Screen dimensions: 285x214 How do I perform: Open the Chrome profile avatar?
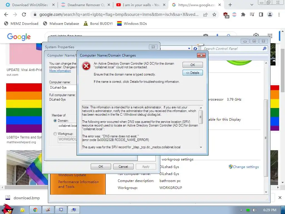(x=270, y=14)
